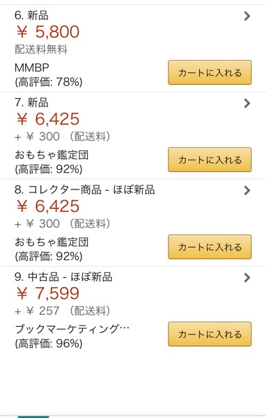266x418 pixels.
Task: View 96% rating for offer 9
Action: tap(49, 343)
